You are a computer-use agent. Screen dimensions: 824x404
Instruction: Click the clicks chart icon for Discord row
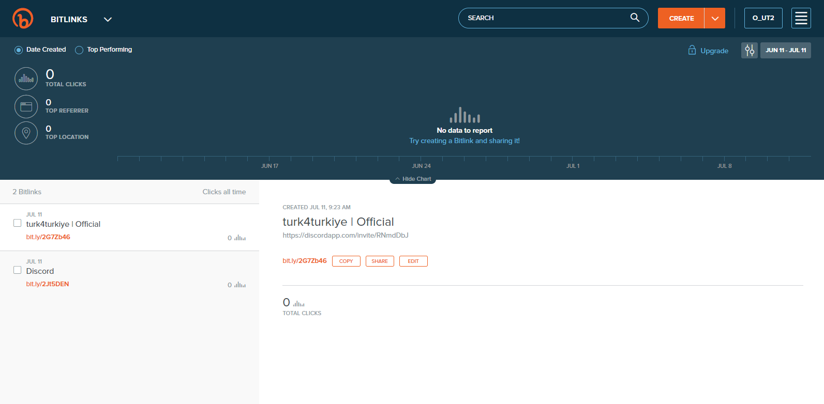click(x=240, y=285)
